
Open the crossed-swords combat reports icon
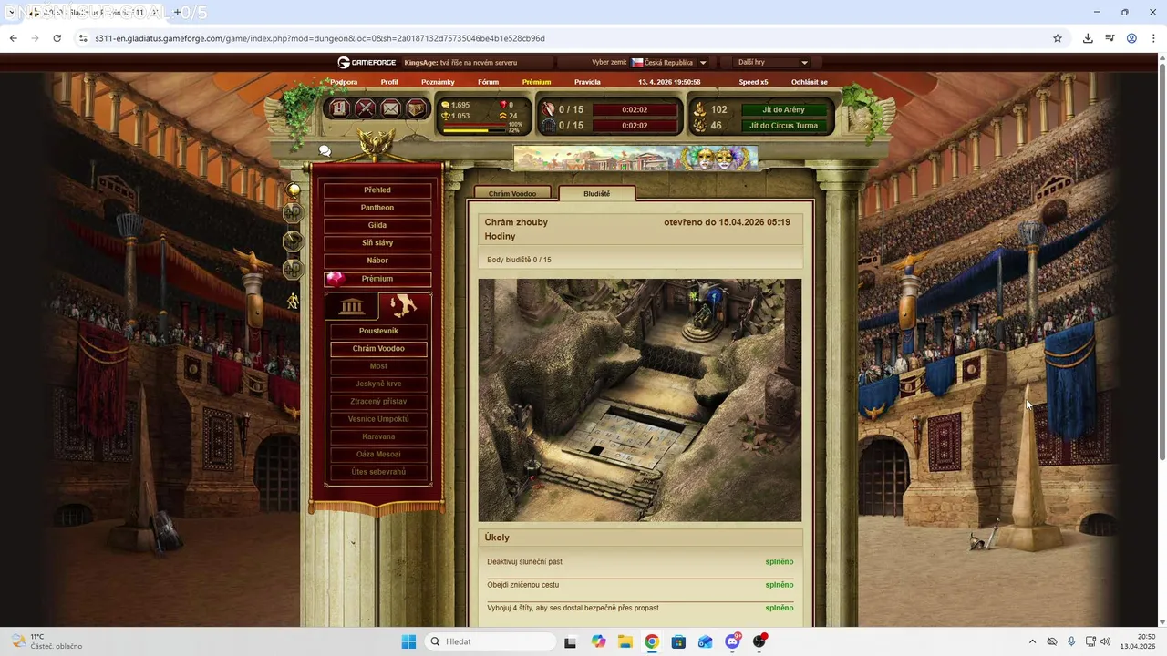(365, 108)
